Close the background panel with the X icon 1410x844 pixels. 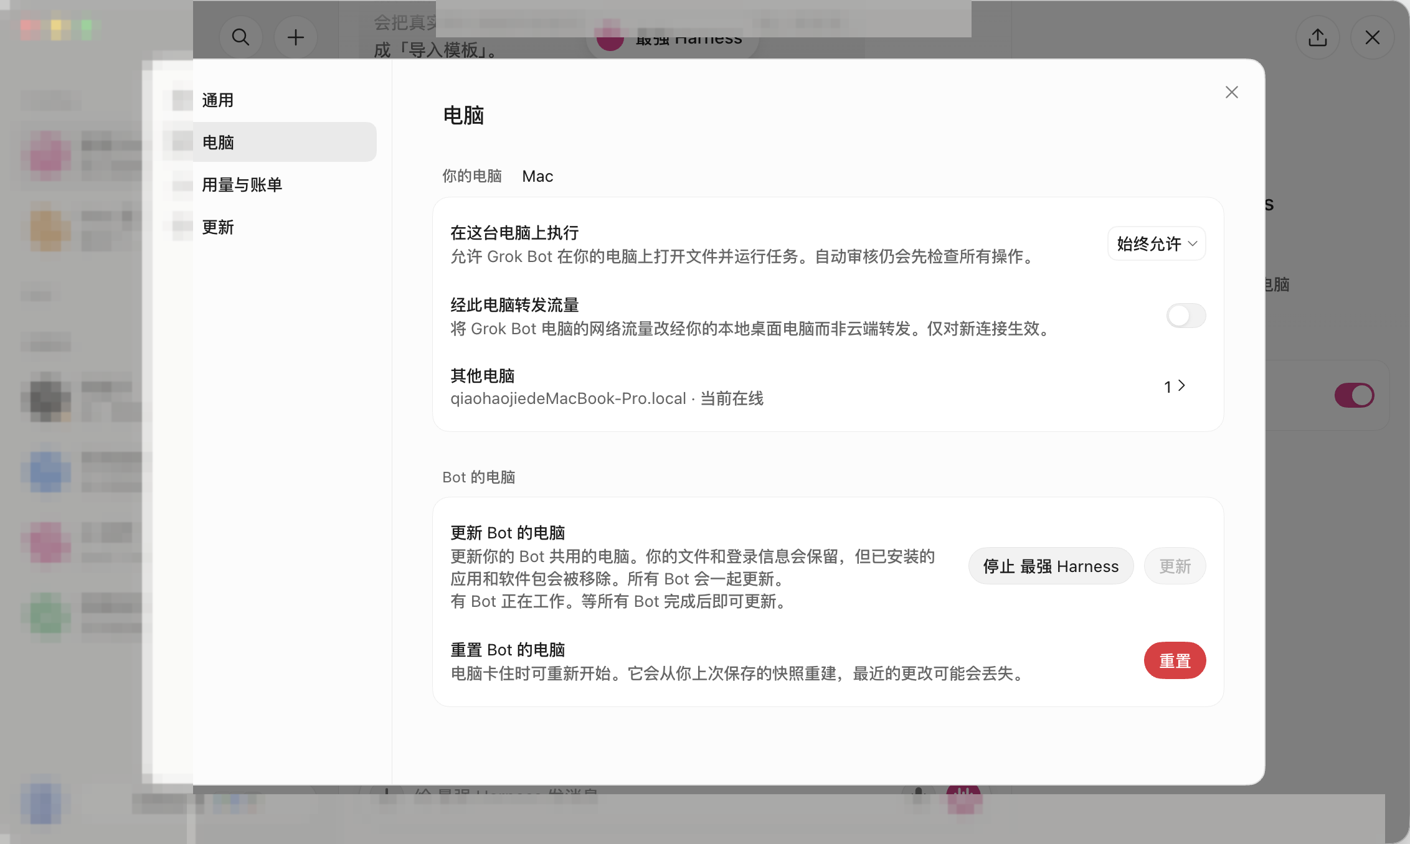(1372, 37)
